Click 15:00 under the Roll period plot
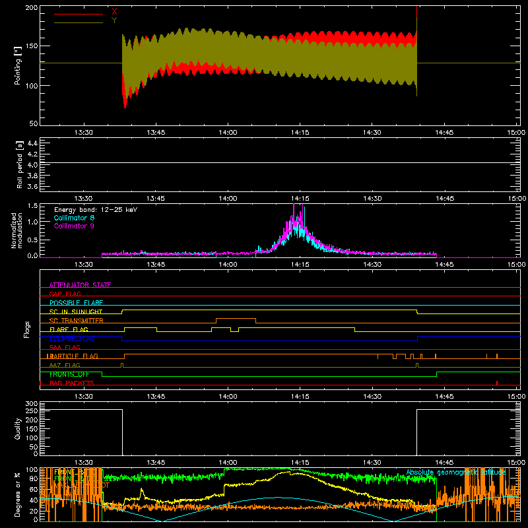 click(x=517, y=199)
